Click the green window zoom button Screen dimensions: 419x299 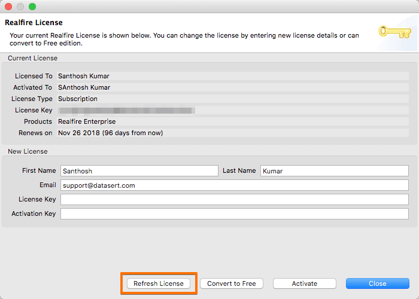point(32,7)
